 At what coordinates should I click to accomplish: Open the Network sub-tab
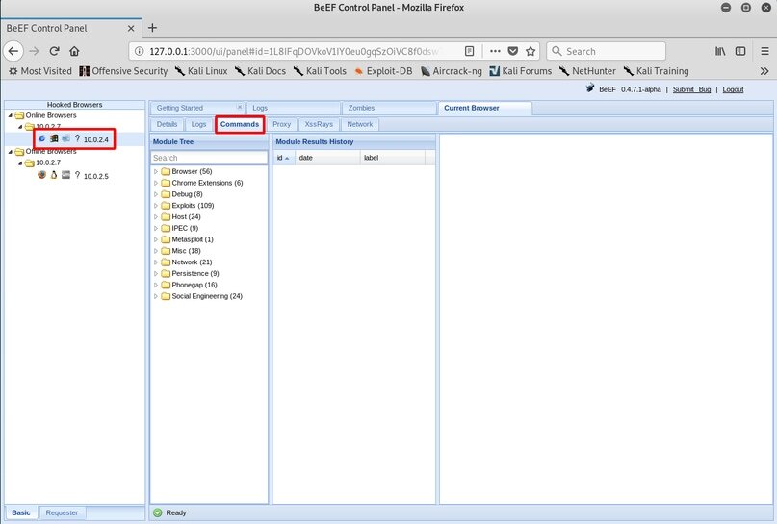click(360, 124)
